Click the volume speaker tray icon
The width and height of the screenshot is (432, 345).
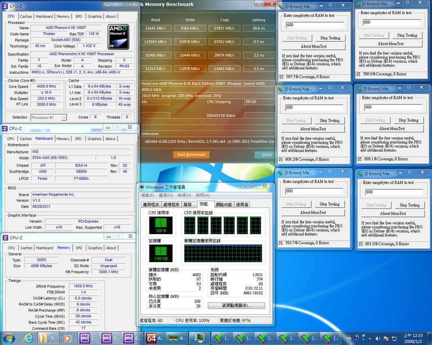coord(378,338)
